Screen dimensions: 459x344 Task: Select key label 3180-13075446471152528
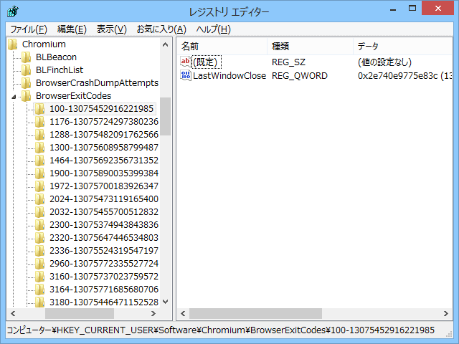click(104, 302)
